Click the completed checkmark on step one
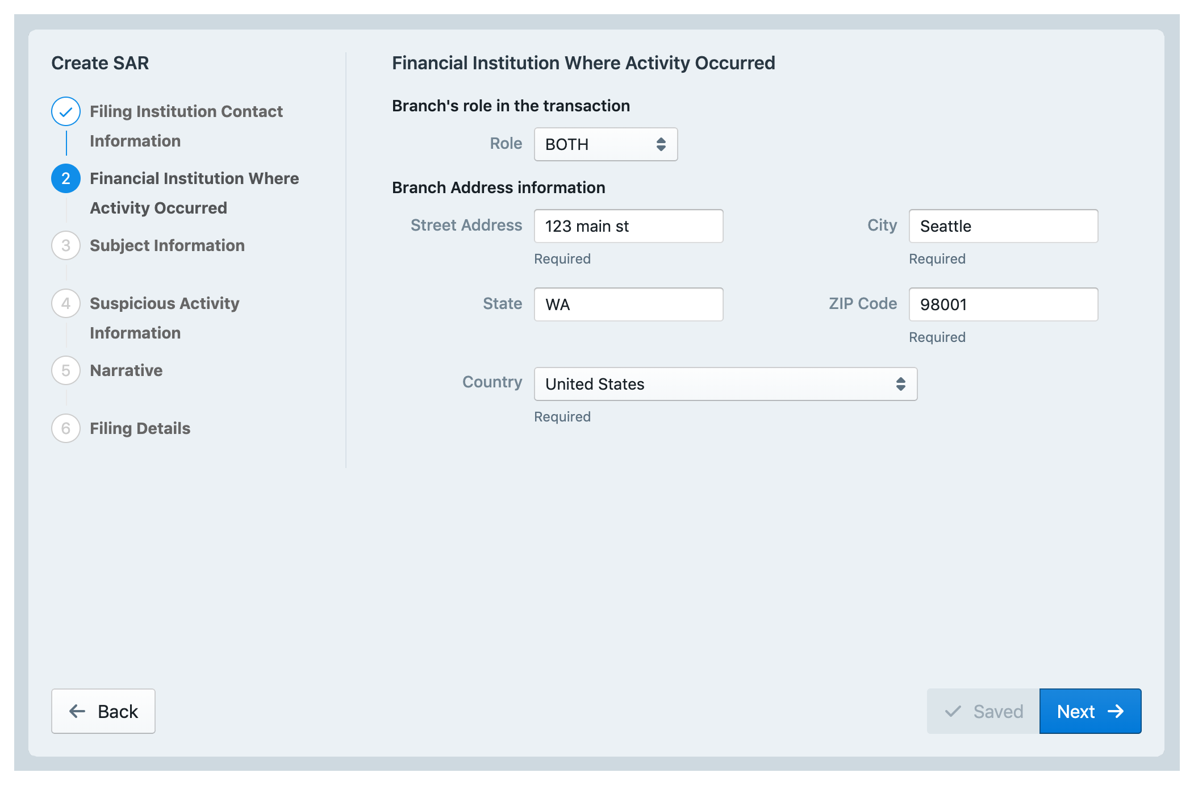 (66, 111)
